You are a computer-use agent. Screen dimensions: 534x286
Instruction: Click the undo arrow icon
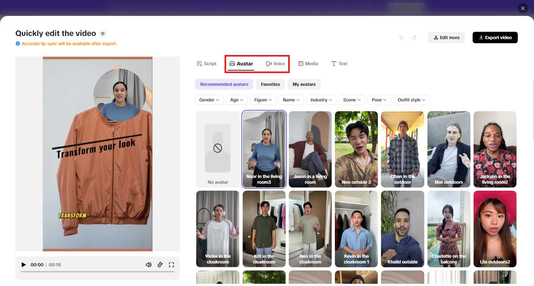[x=401, y=37]
